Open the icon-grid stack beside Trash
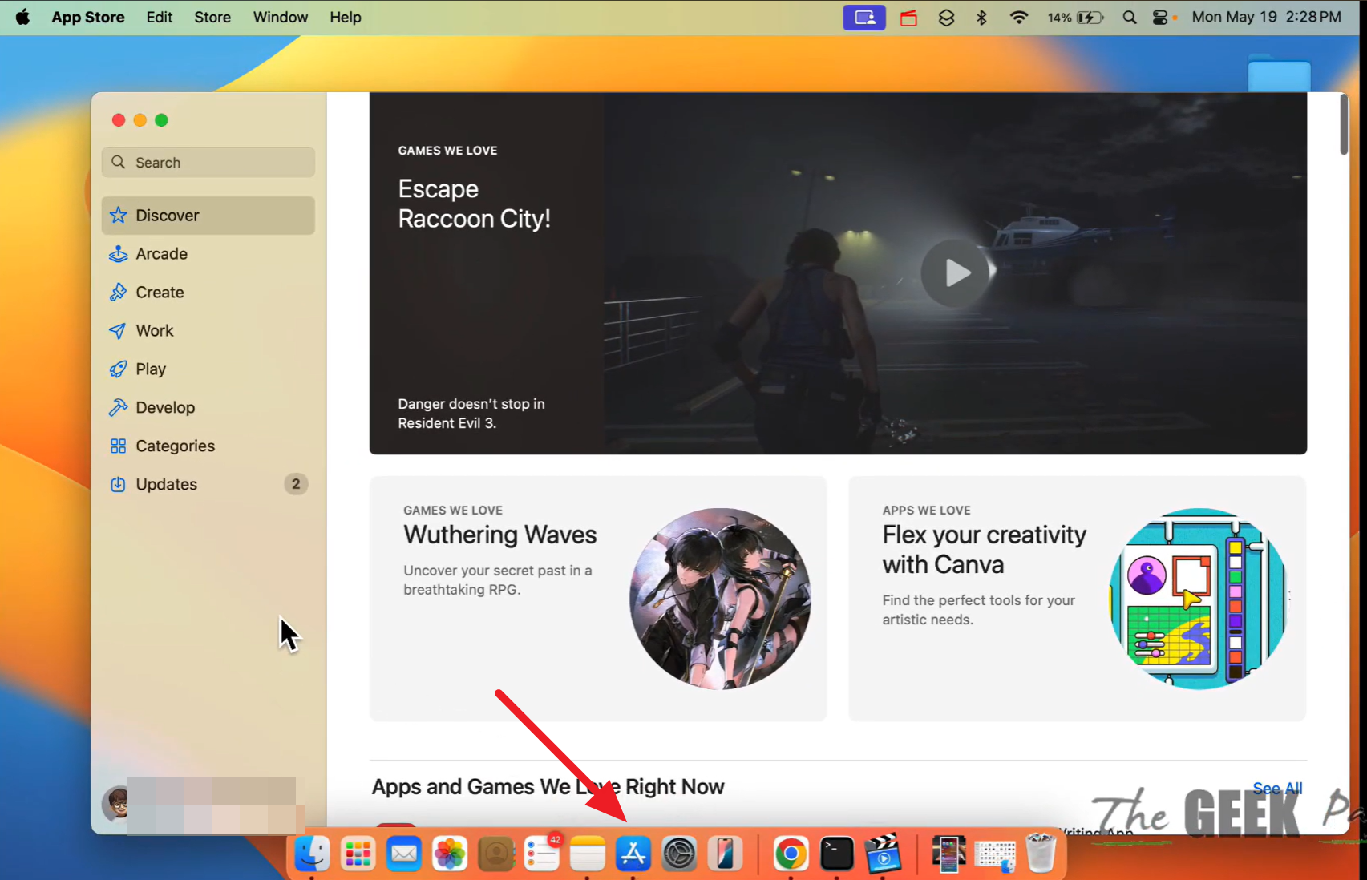 click(x=995, y=854)
